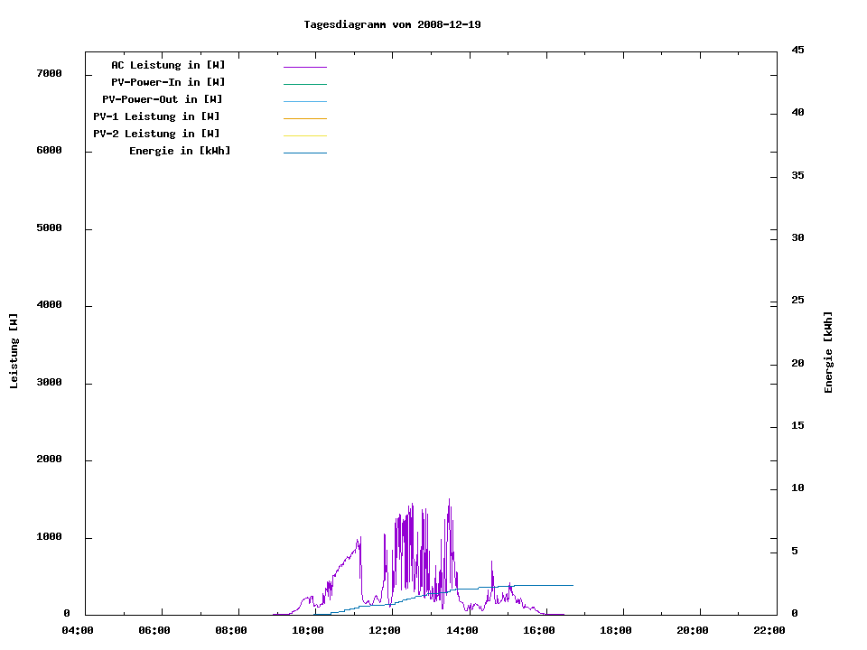Select the left axis title Leistung [W]

click(x=14, y=351)
